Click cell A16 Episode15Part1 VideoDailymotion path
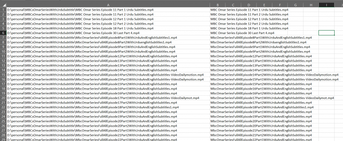 108,79
